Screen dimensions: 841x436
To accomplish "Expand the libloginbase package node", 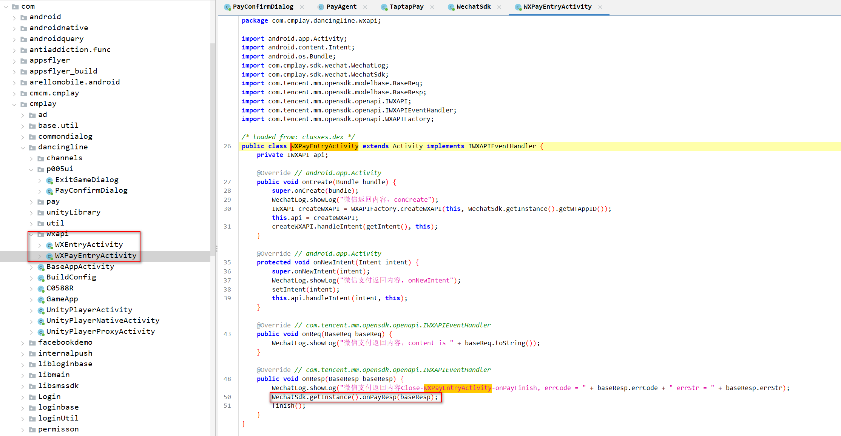I will (23, 365).
